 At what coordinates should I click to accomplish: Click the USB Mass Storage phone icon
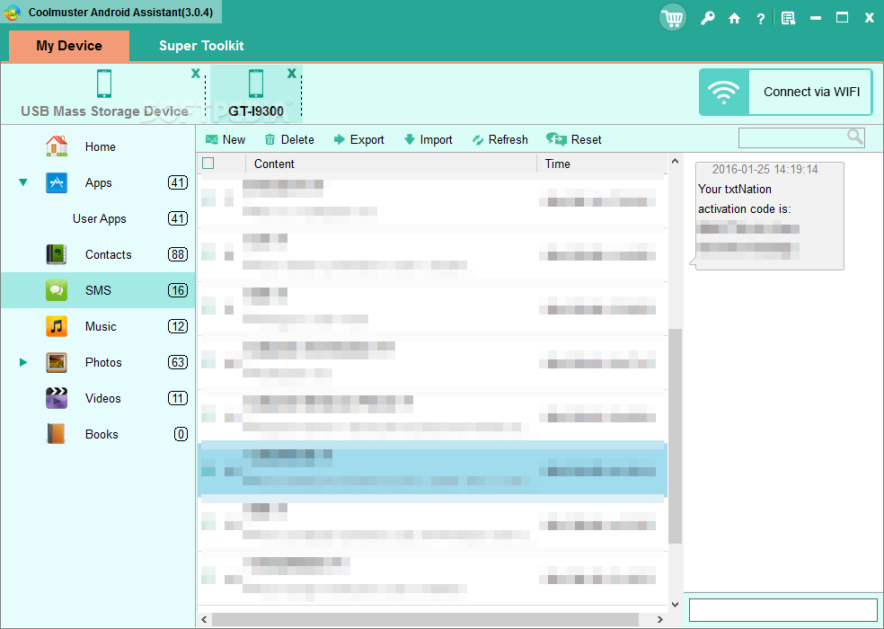click(104, 84)
